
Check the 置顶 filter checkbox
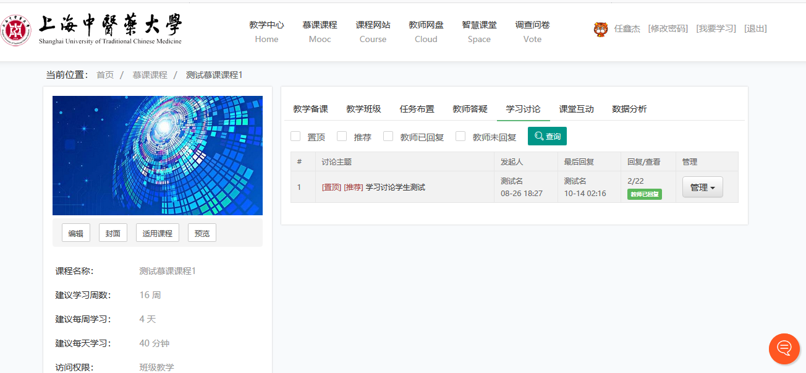tap(295, 136)
